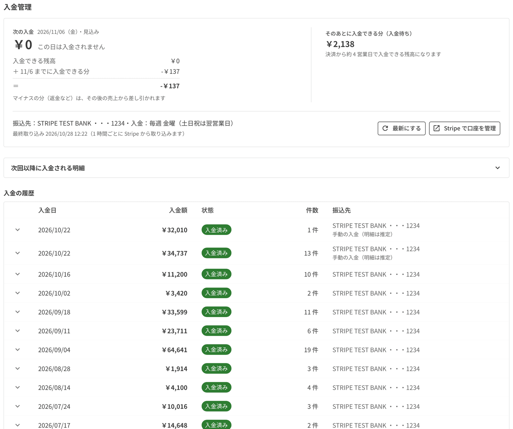Expand the 2026/09/18 payout row

pos(18,312)
